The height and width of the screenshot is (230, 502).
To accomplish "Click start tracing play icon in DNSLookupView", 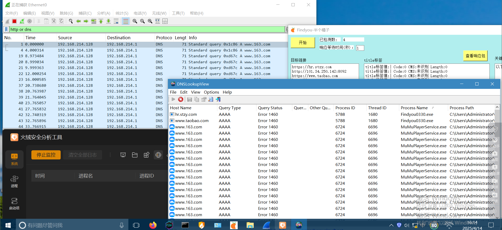I will 173,99.
